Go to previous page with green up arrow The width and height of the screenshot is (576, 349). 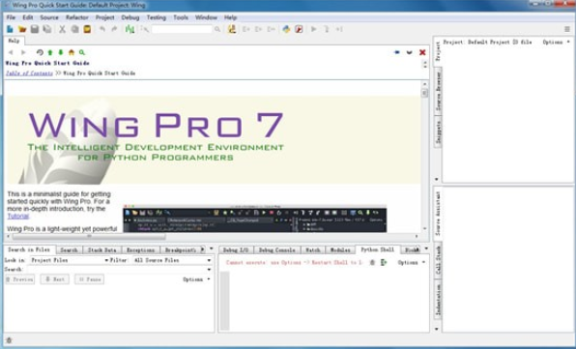(x=50, y=52)
